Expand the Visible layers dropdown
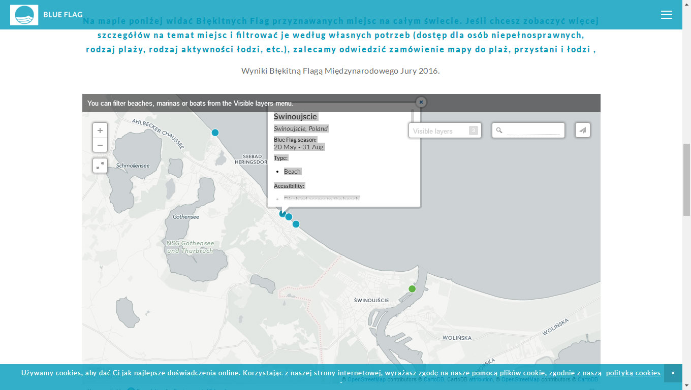 click(x=437, y=131)
